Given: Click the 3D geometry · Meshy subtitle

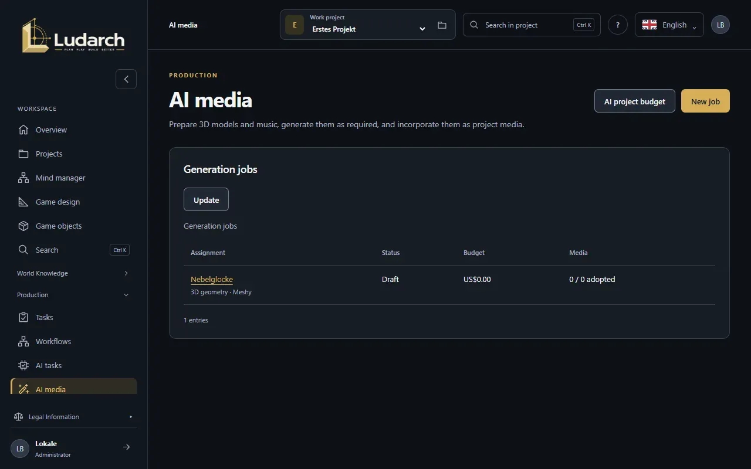Looking at the screenshot, I should tap(221, 292).
